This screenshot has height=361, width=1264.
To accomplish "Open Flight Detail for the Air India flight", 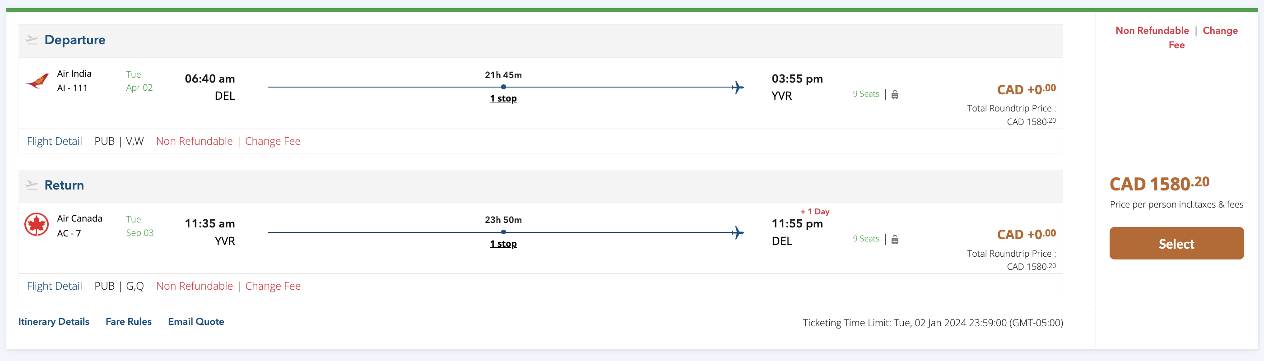I will (55, 141).
